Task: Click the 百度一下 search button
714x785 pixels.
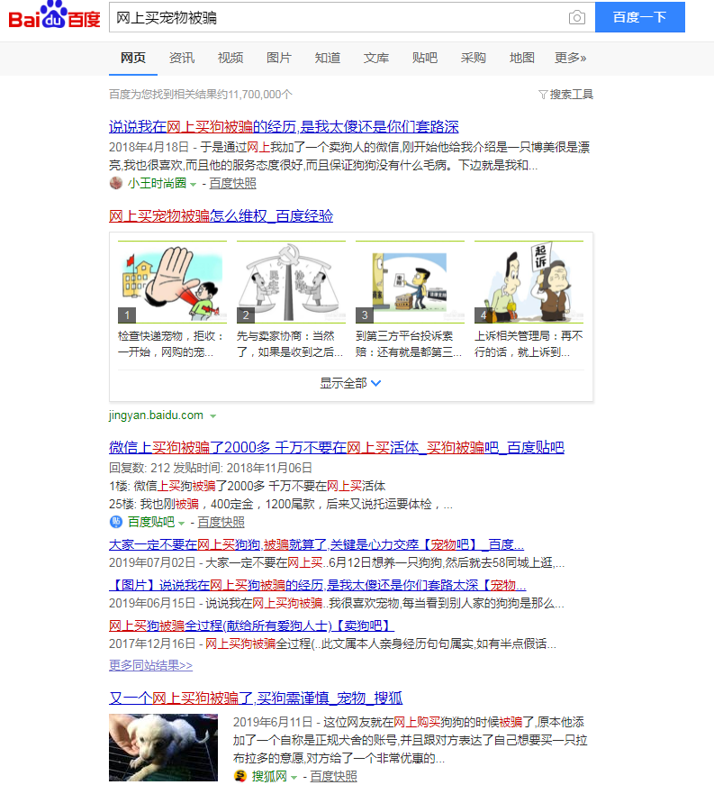Action: 639,17
